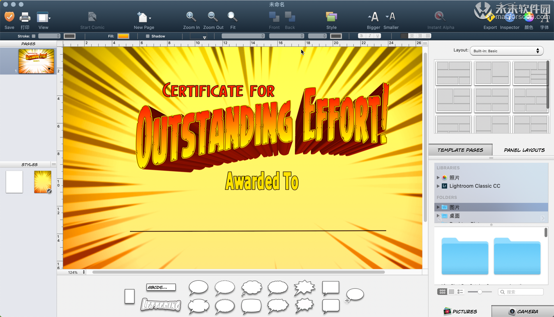Click the horizontal canvas scrollbar
Viewport: 554px width, 317px height.
pyautogui.click(x=238, y=272)
